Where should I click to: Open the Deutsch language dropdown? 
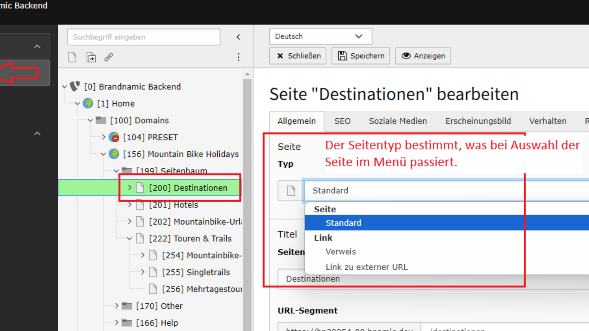point(320,36)
